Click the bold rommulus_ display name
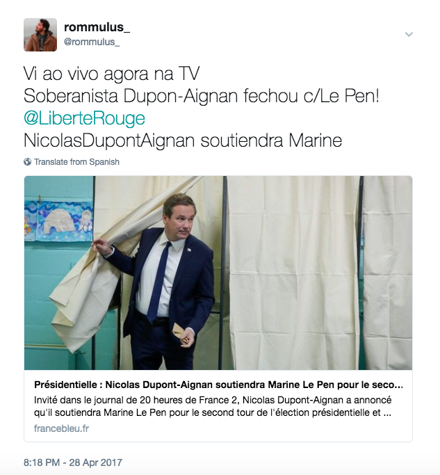Image resolution: width=440 pixels, height=475 pixels. click(x=97, y=27)
